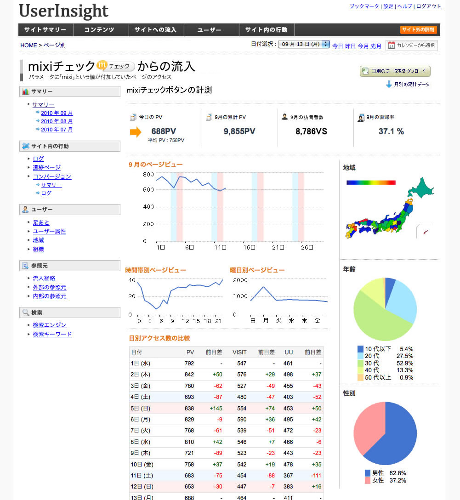Select the 今月 date shortcut
This screenshot has height=500, width=460.
coord(363,46)
